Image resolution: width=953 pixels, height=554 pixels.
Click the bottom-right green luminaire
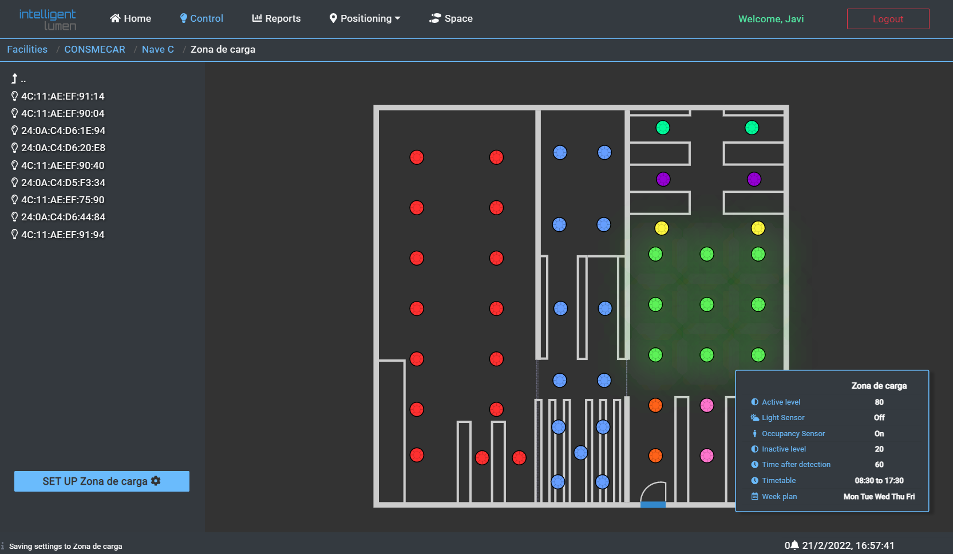pos(758,355)
